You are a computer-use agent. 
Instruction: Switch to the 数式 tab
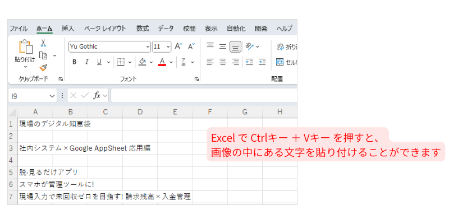pyautogui.click(x=143, y=29)
